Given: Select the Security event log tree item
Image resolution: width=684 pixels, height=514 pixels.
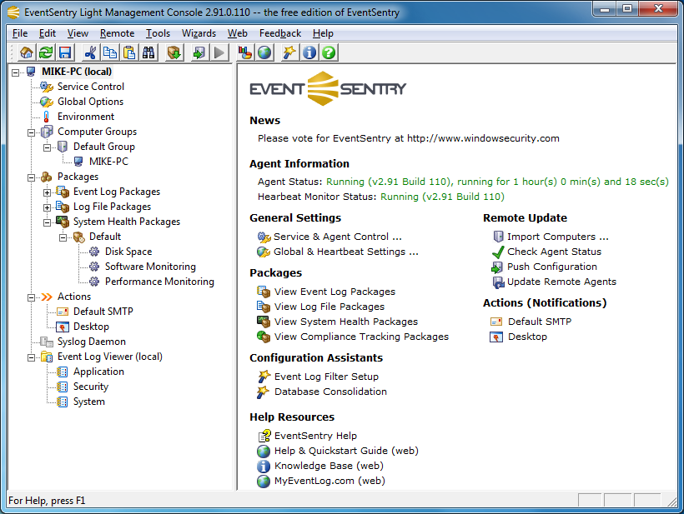Looking at the screenshot, I should coord(91,387).
